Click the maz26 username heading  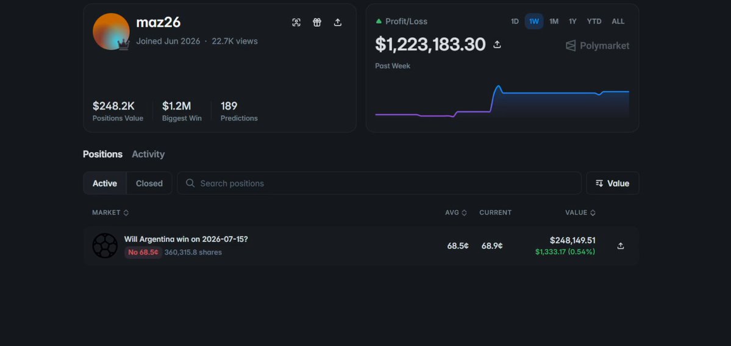pyautogui.click(x=158, y=22)
